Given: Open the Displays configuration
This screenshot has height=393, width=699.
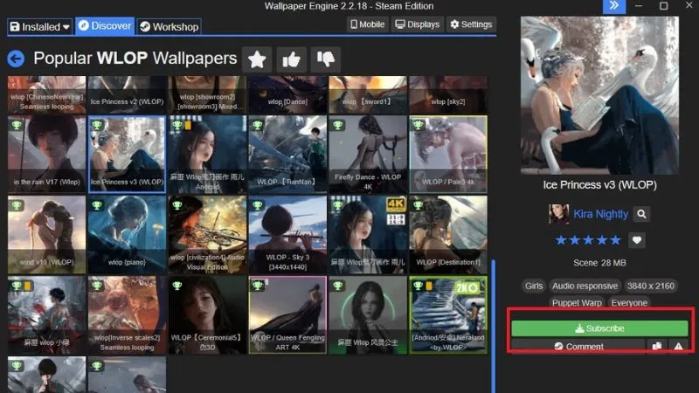Looking at the screenshot, I should click(417, 24).
